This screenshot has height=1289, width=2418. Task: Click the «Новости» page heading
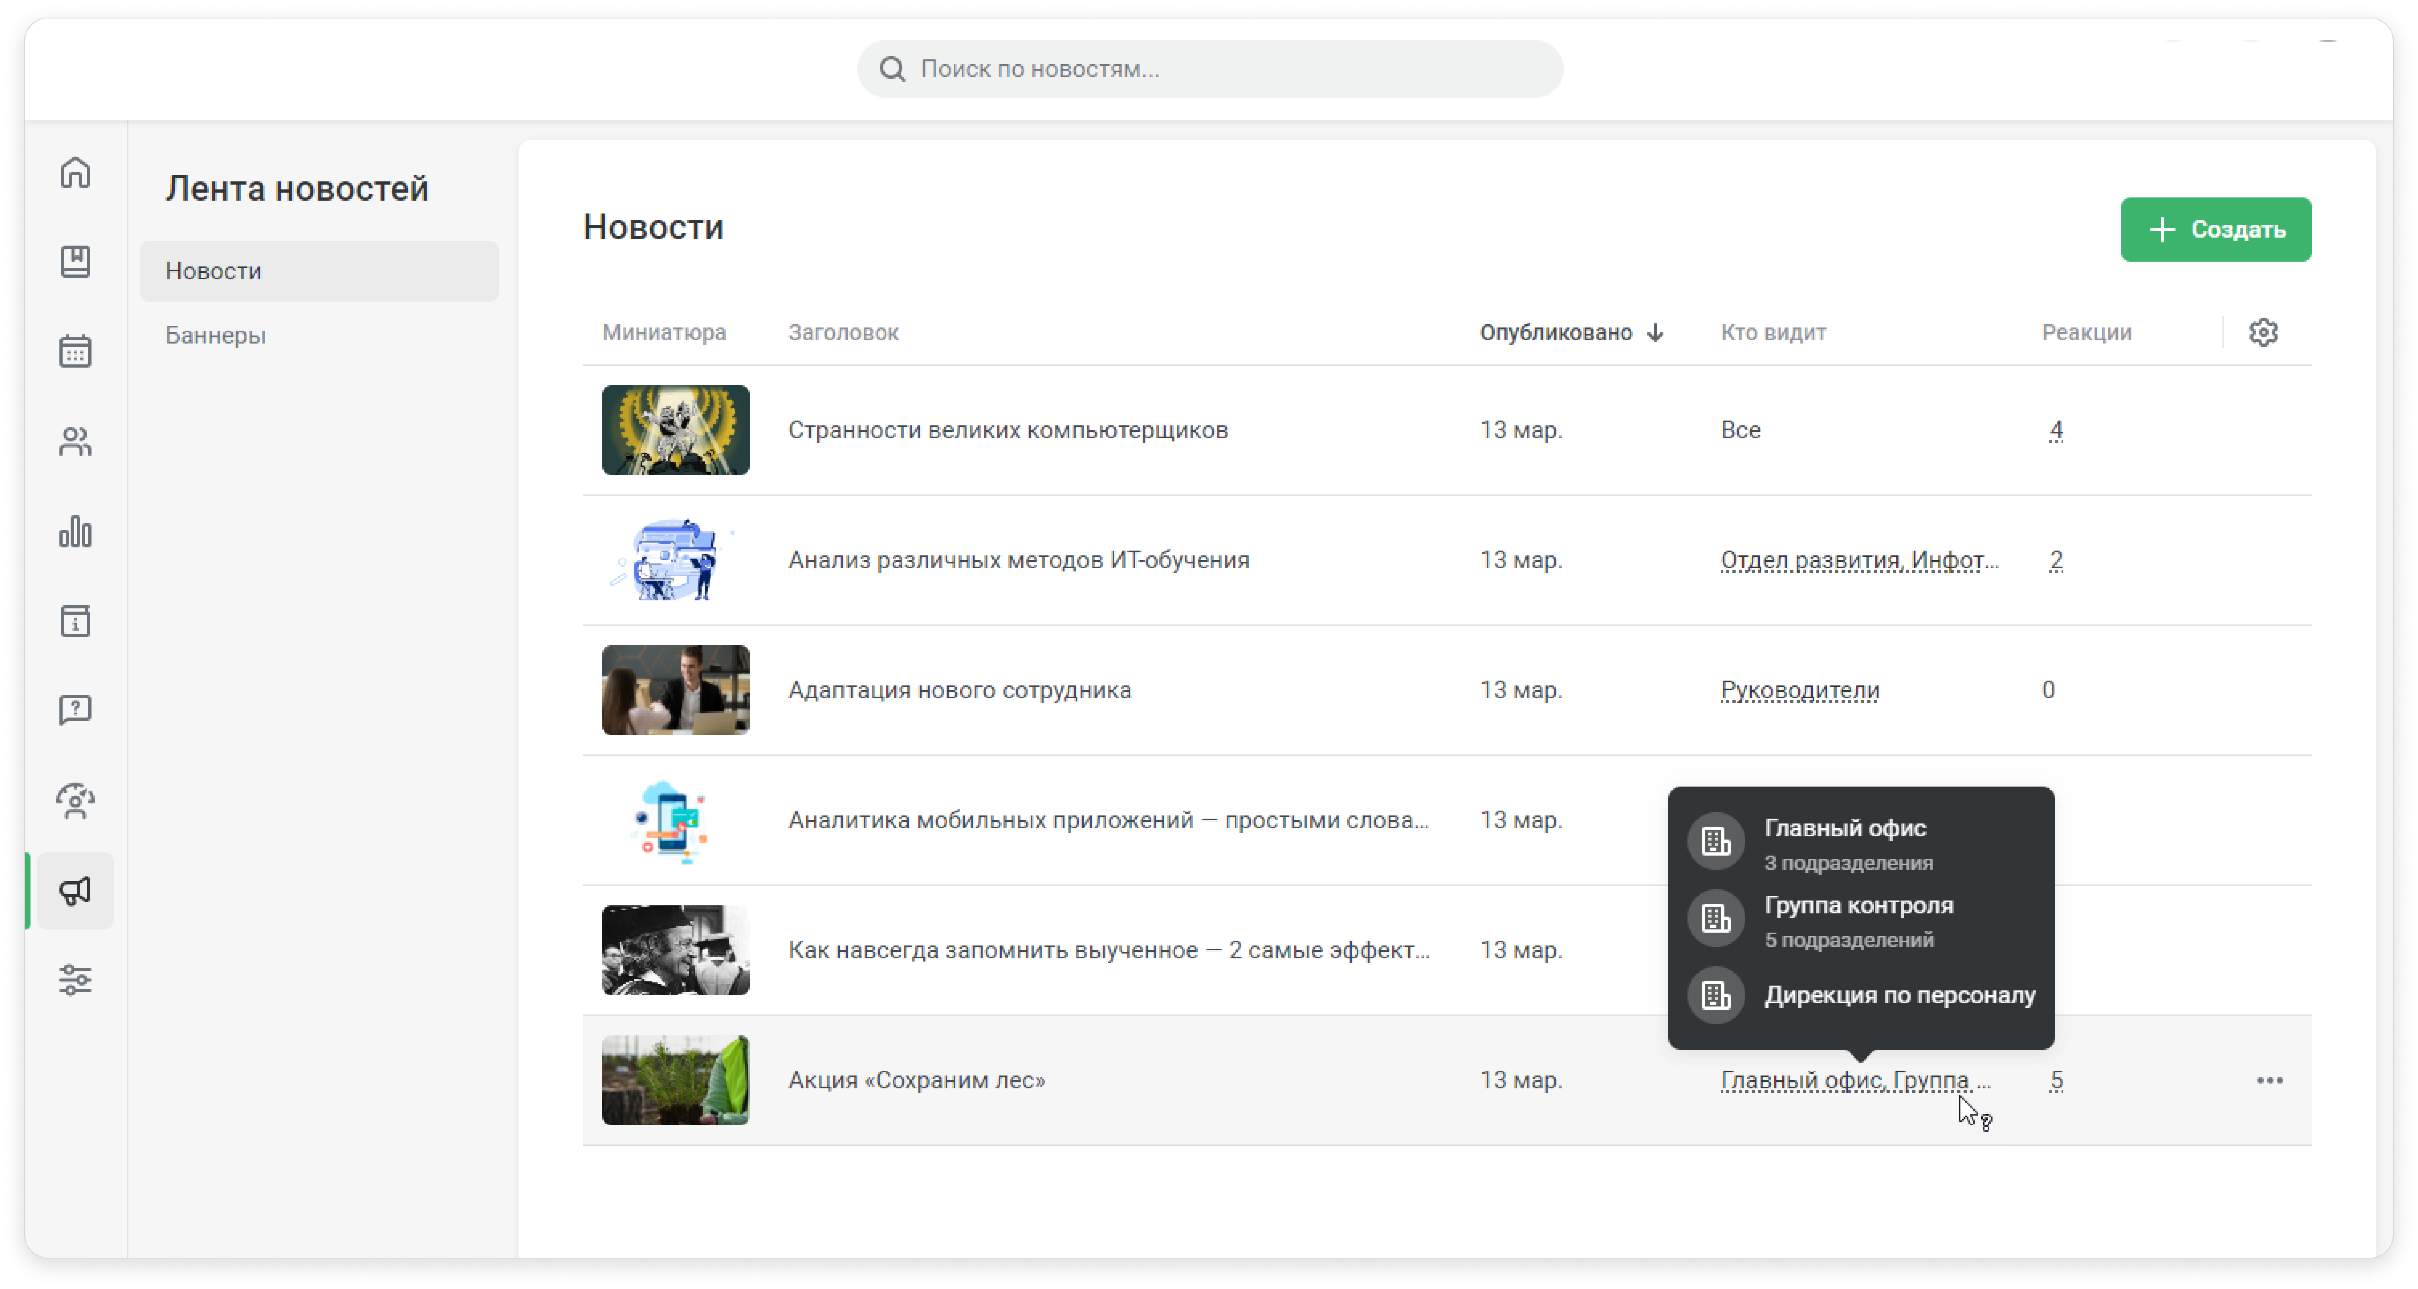653,227
